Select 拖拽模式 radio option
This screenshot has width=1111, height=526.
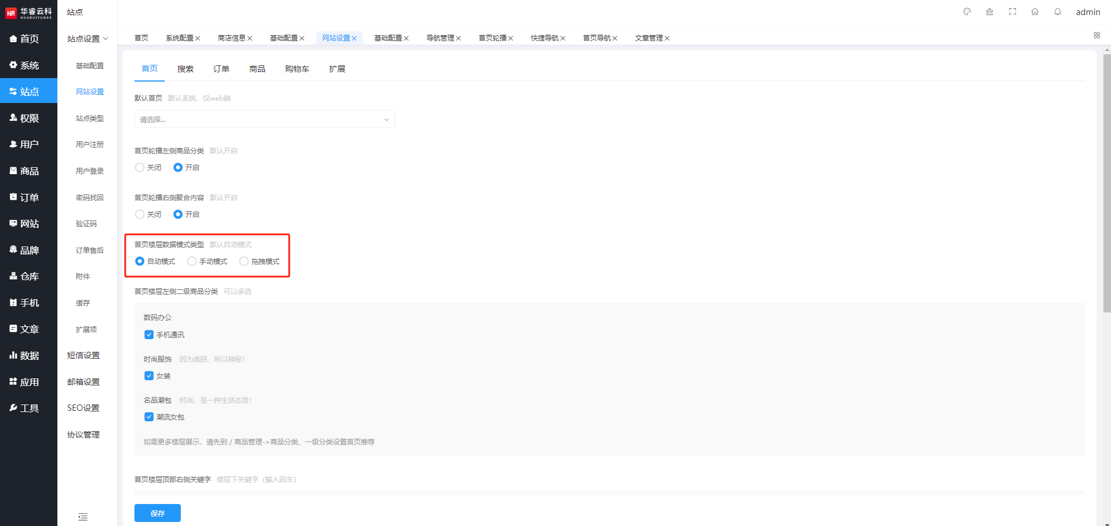pyautogui.click(x=244, y=262)
